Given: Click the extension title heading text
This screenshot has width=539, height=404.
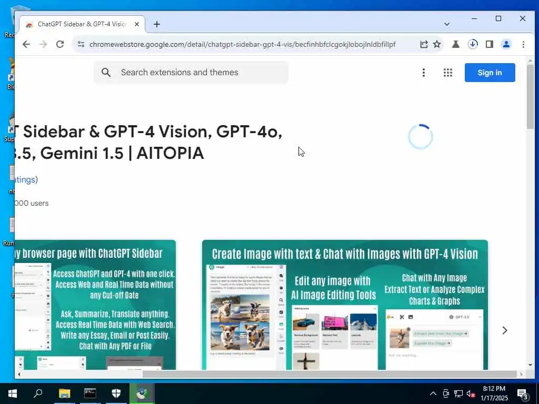Looking at the screenshot, I should (148, 142).
